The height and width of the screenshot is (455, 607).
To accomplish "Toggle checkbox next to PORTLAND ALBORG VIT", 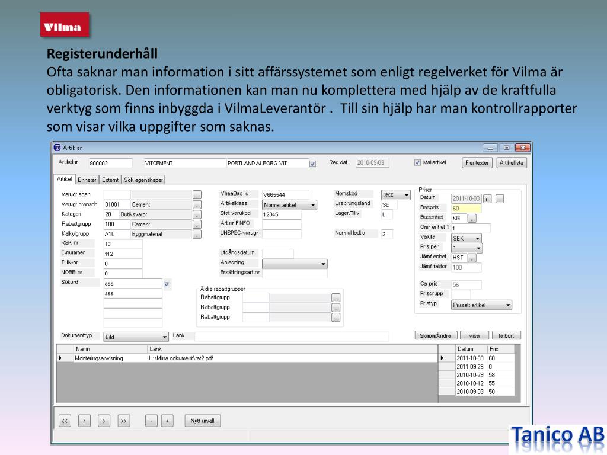I will pyautogui.click(x=312, y=164).
